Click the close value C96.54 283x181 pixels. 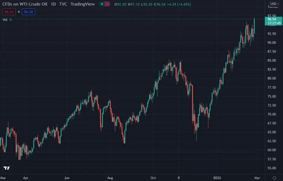pyautogui.click(x=160, y=4)
